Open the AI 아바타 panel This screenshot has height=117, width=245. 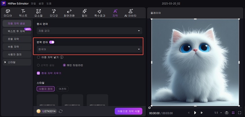point(130,13)
